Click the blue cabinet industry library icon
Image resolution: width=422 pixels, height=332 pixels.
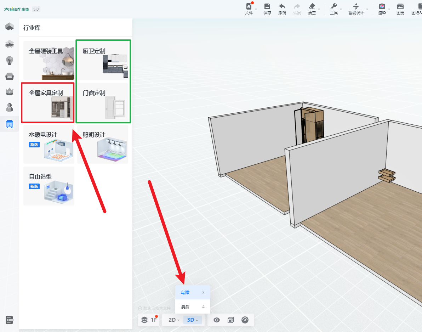point(10,124)
